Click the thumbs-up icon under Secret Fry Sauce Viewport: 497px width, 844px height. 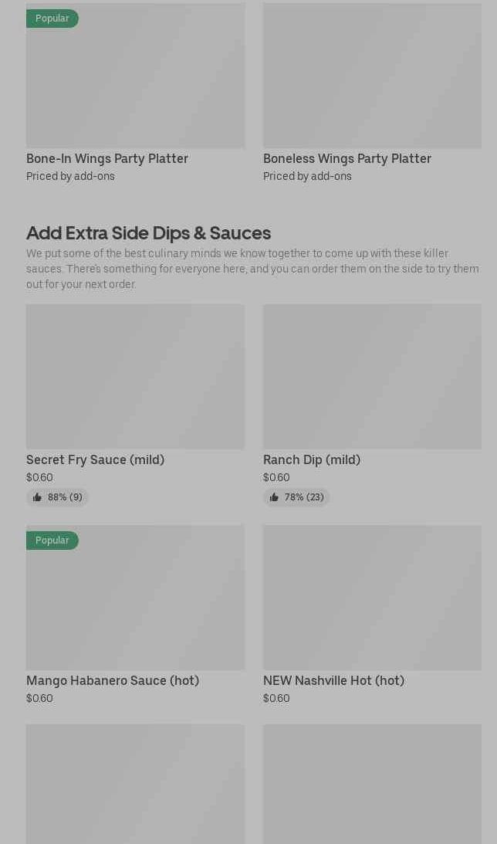(x=37, y=497)
